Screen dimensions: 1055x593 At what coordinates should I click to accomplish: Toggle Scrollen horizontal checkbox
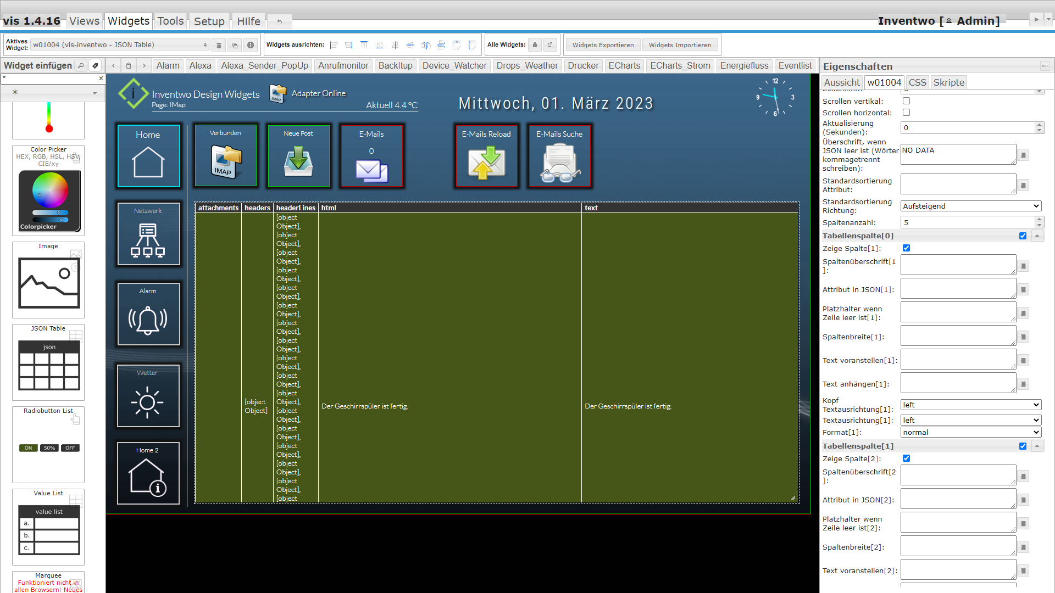tap(907, 113)
